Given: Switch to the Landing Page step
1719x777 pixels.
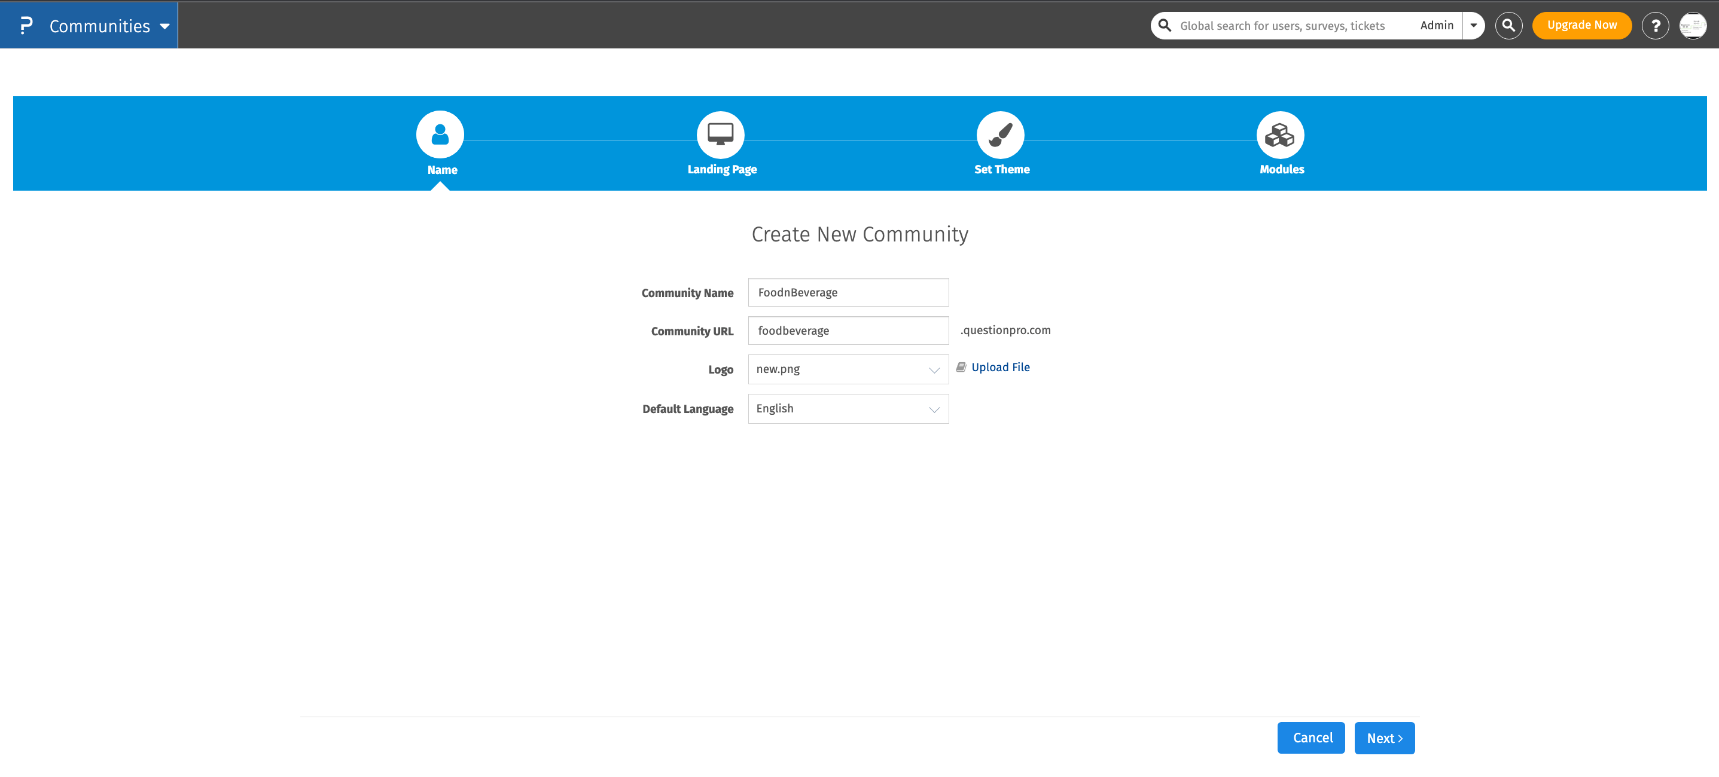Looking at the screenshot, I should click(721, 169).
